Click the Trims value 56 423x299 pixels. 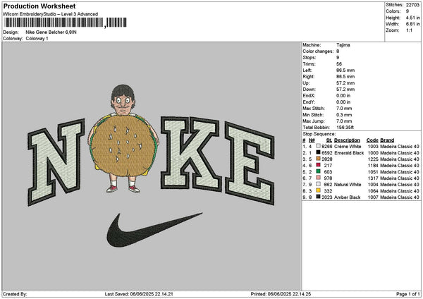(x=339, y=64)
